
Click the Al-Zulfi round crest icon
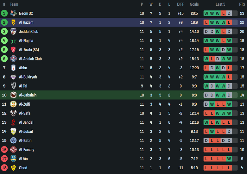(13, 104)
